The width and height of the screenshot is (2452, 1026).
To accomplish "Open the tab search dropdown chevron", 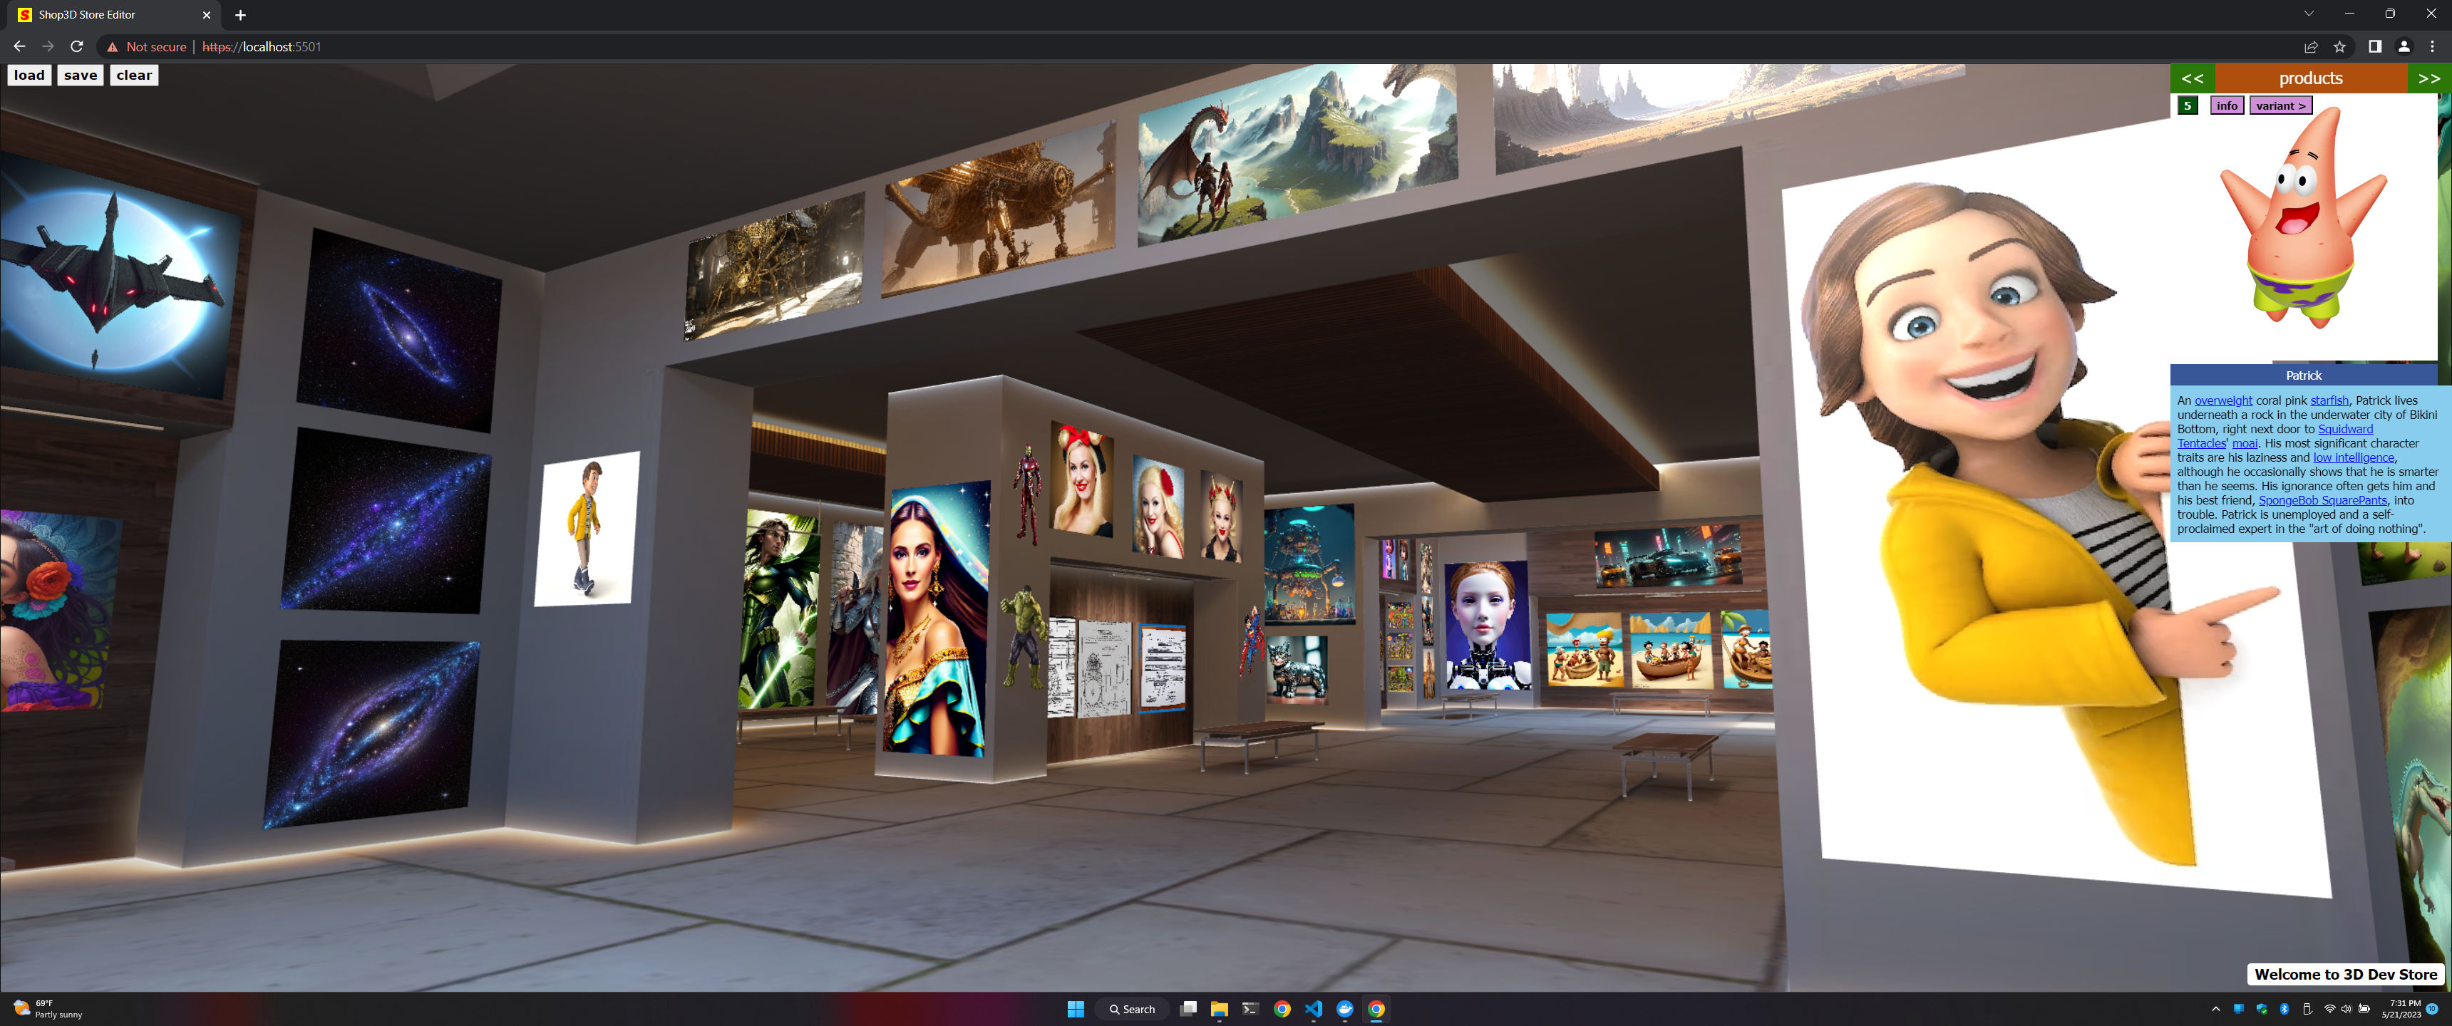I will point(2308,14).
